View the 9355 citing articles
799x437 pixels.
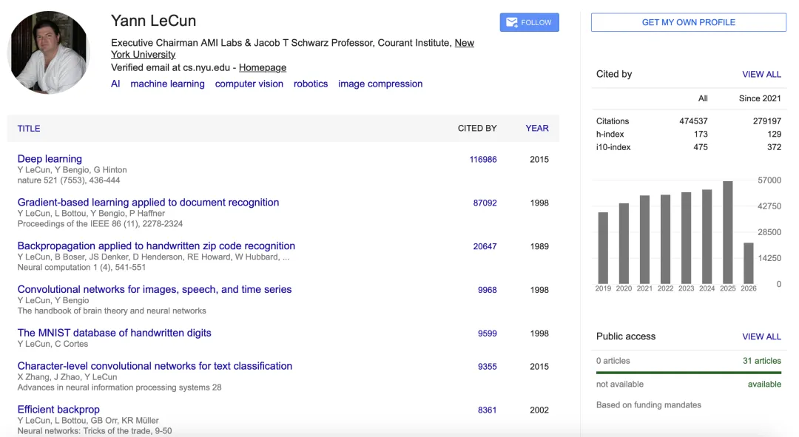point(487,367)
